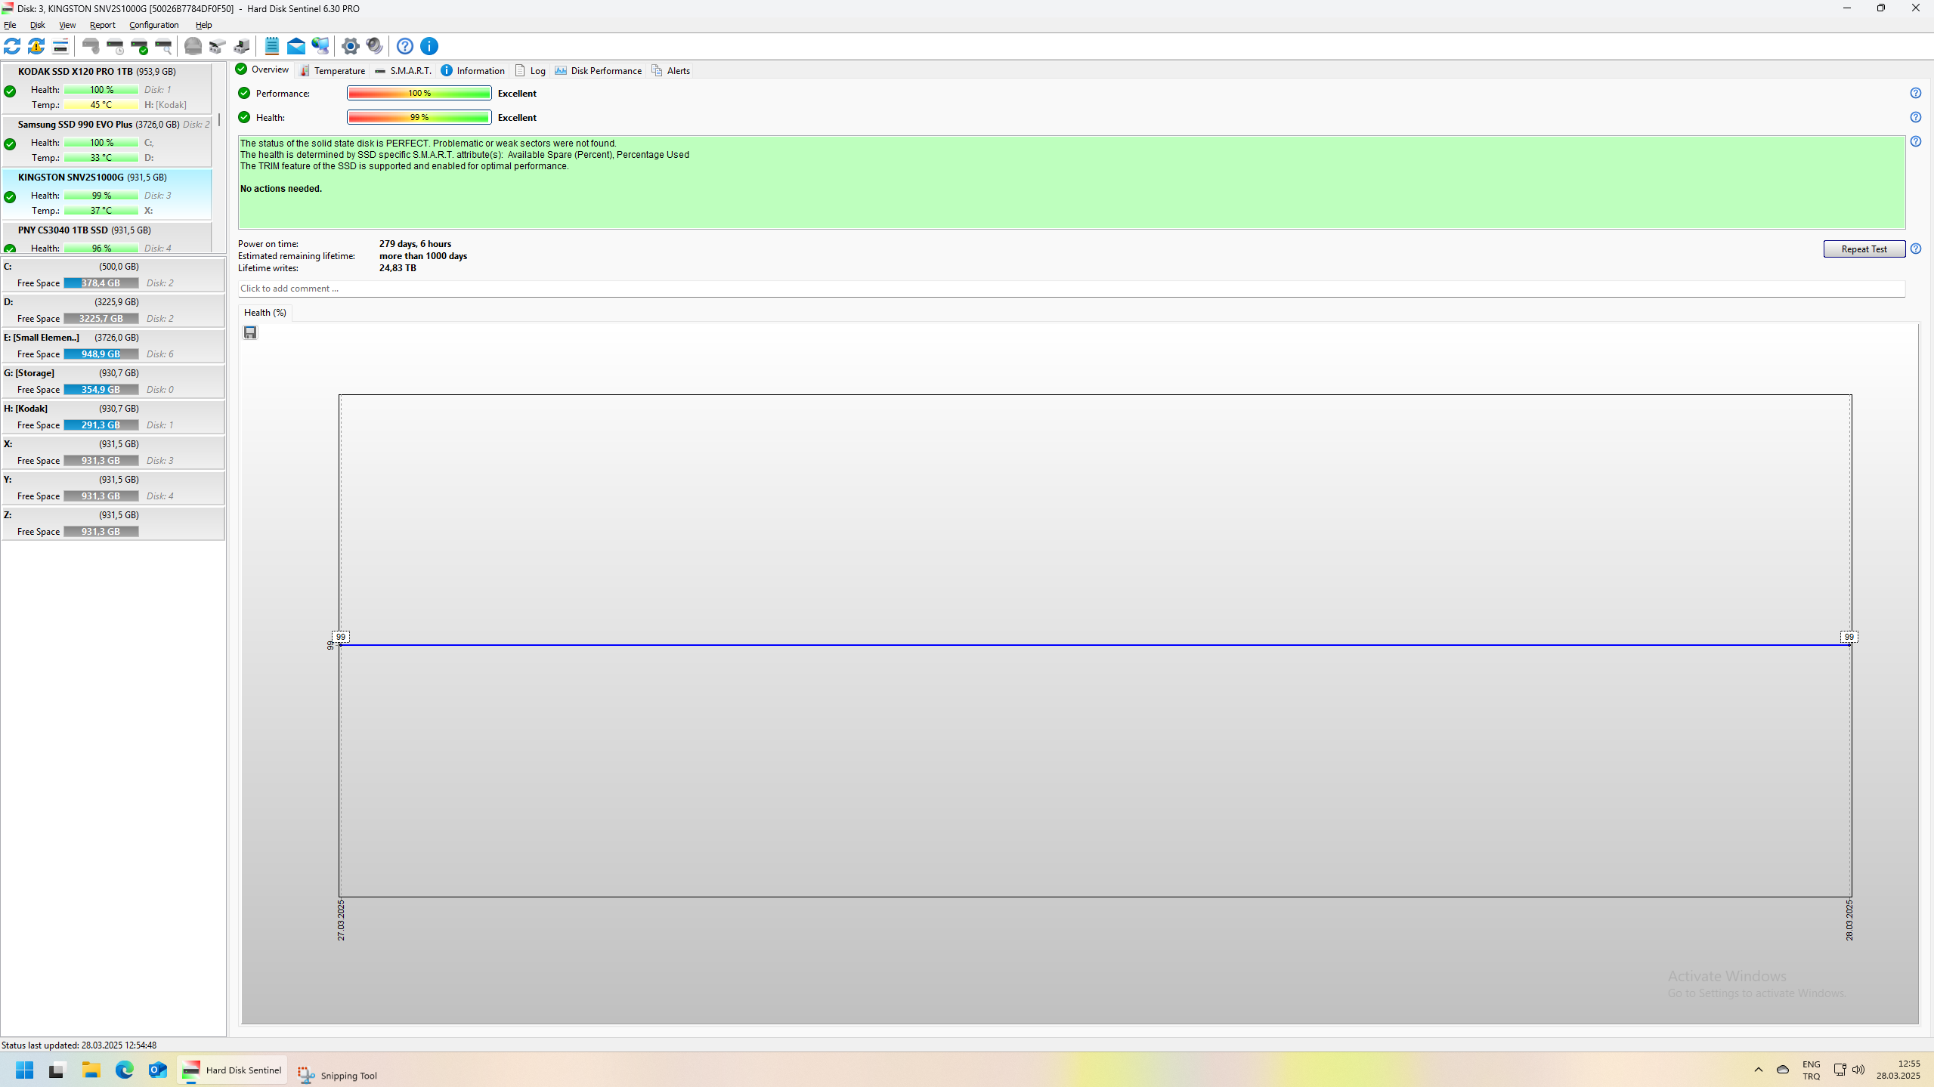The width and height of the screenshot is (1934, 1087).
Task: Select the Y: partition entry
Action: pyautogui.click(x=113, y=488)
